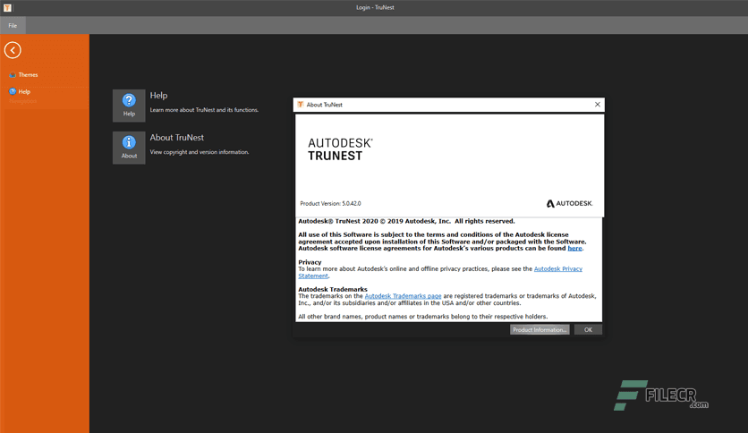748x433 pixels.
Task: Click the 'Privacy' bold heading
Action: (x=310, y=262)
